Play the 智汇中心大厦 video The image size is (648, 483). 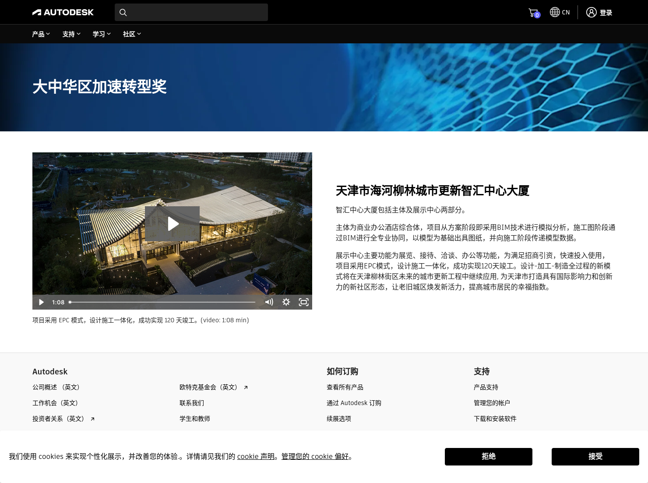[x=172, y=223]
